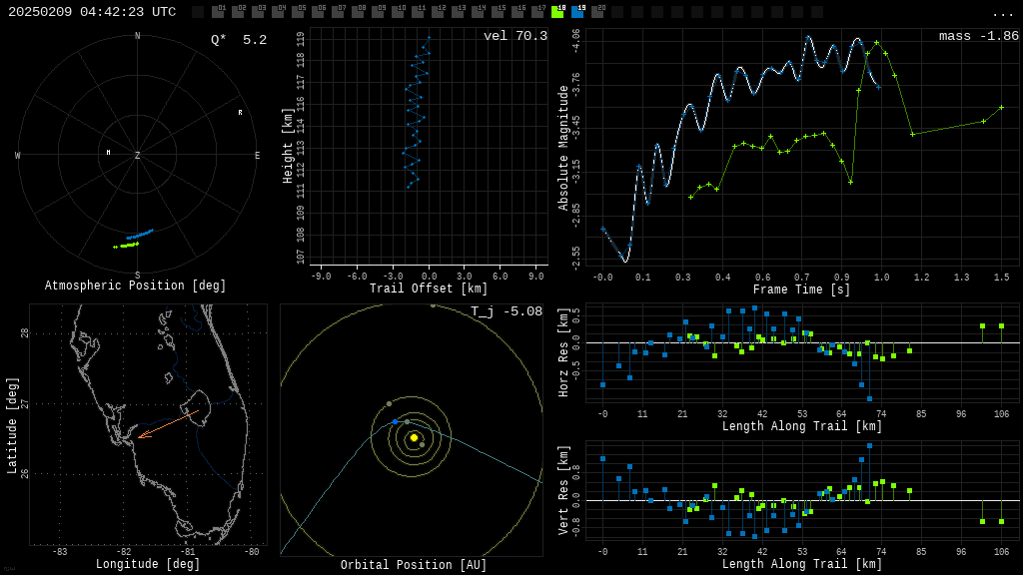
Task: Click the yellow Sun in the orbital plot
Action: (414, 437)
